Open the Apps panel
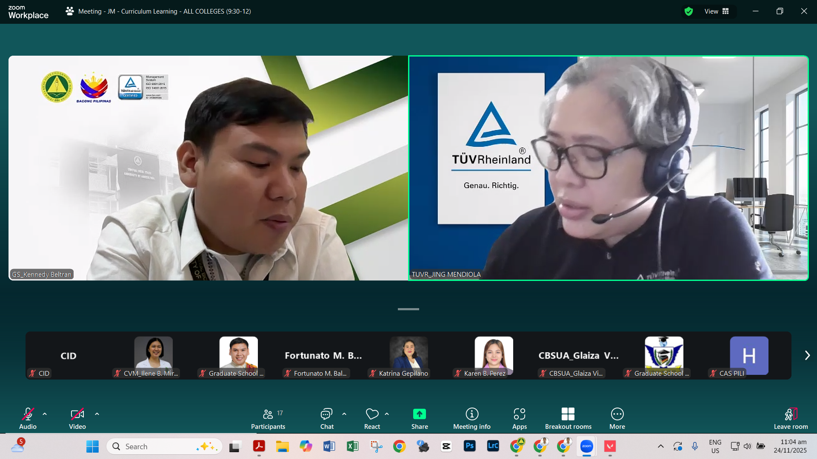The width and height of the screenshot is (817, 459). [519, 419]
